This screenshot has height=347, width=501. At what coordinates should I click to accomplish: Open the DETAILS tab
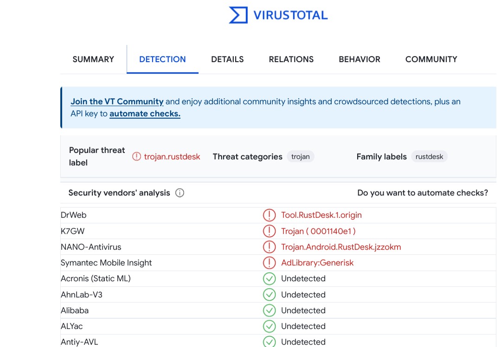[227, 59]
